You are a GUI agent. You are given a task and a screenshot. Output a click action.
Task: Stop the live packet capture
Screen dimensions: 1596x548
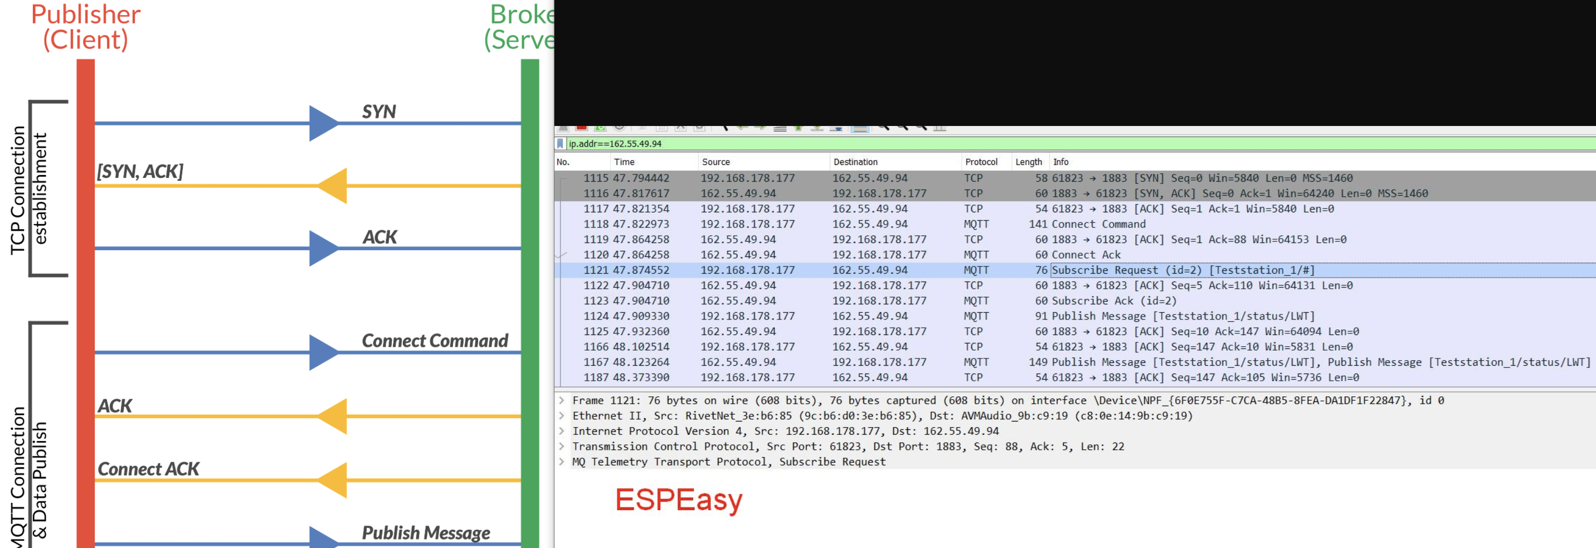[x=583, y=128]
